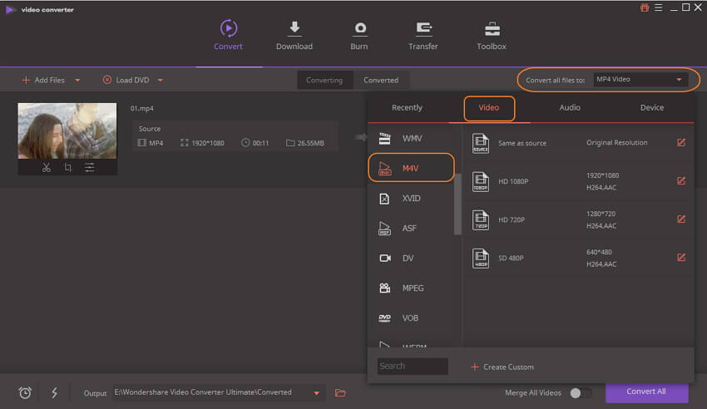Open the effects adjust sliders icon
The image size is (707, 409).
point(90,168)
